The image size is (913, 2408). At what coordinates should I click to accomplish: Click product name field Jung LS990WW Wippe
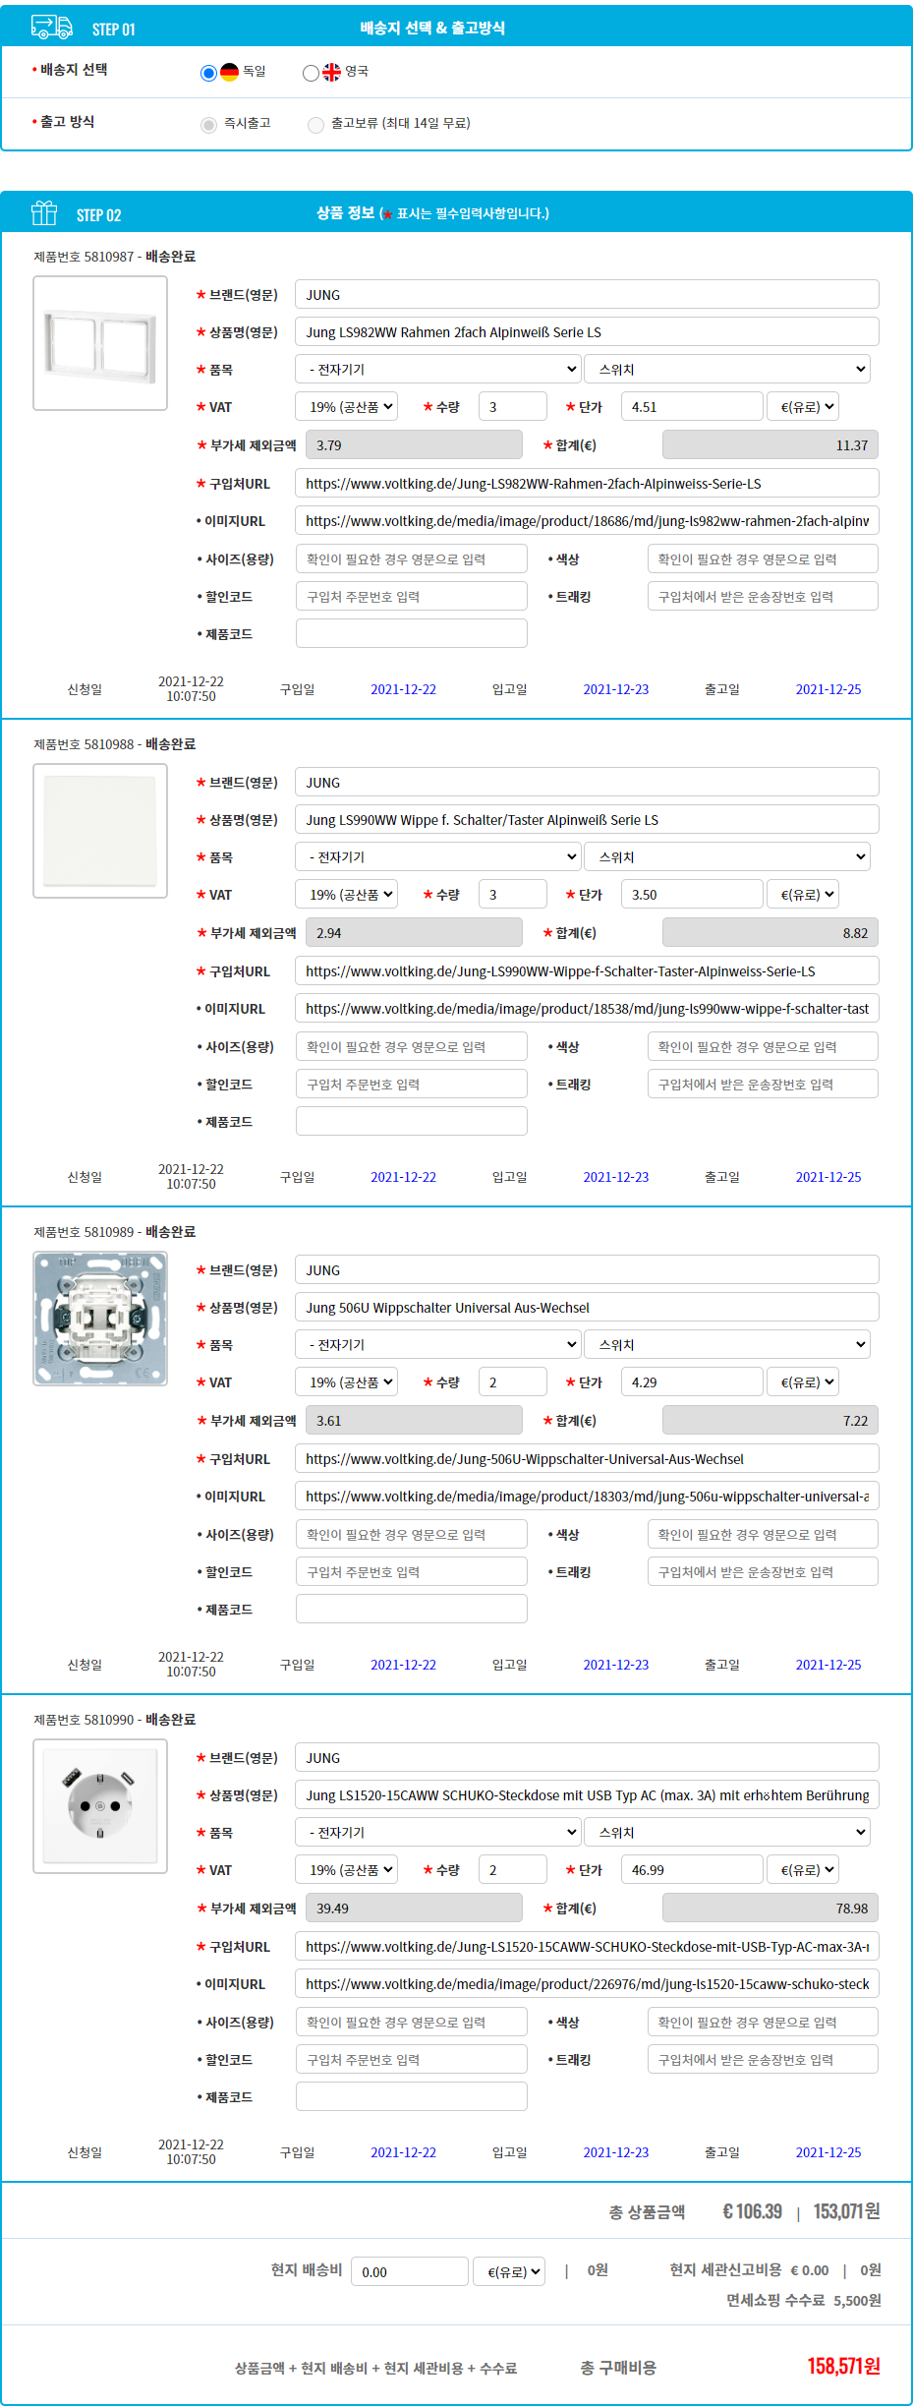pos(587,819)
